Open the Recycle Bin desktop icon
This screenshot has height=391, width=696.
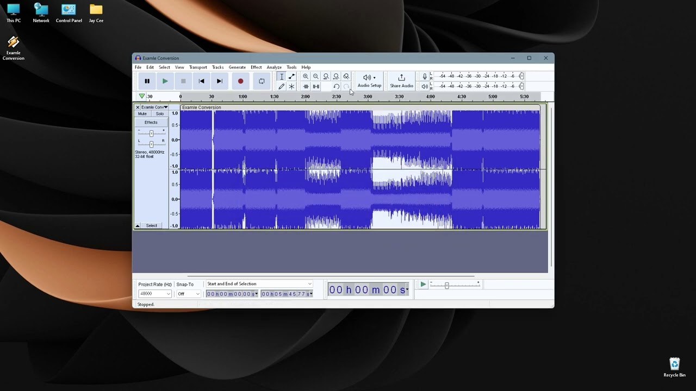click(x=674, y=368)
